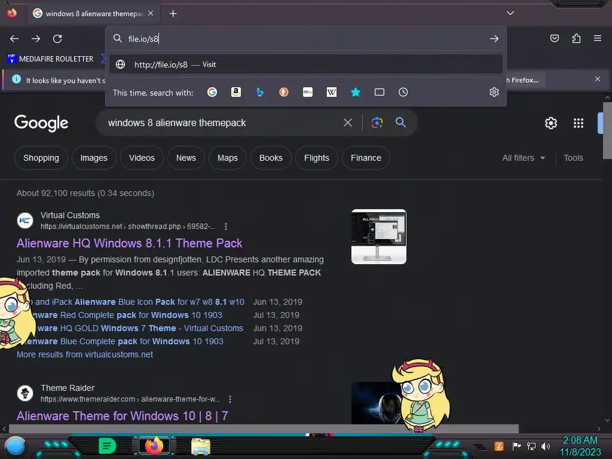Screen dimensions: 612x459
Task: Visit http://file.io/s8 suggestion
Action: pos(305,65)
